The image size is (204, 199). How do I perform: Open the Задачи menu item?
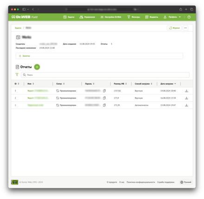(69, 17)
